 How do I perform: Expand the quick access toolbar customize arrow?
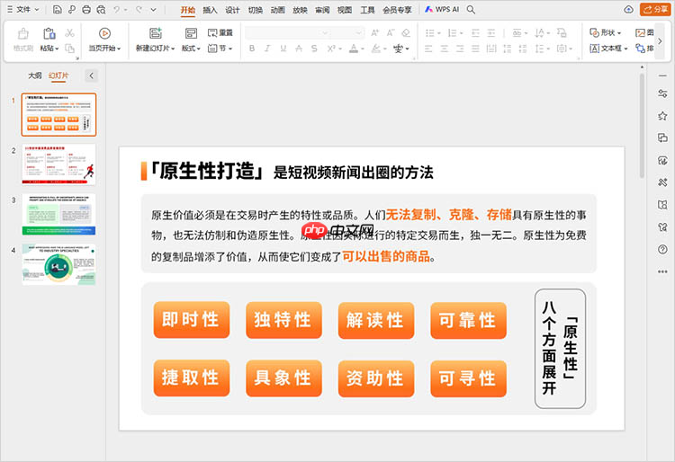[x=154, y=10]
